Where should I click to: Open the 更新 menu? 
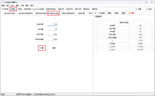pyautogui.click(x=27, y=5)
